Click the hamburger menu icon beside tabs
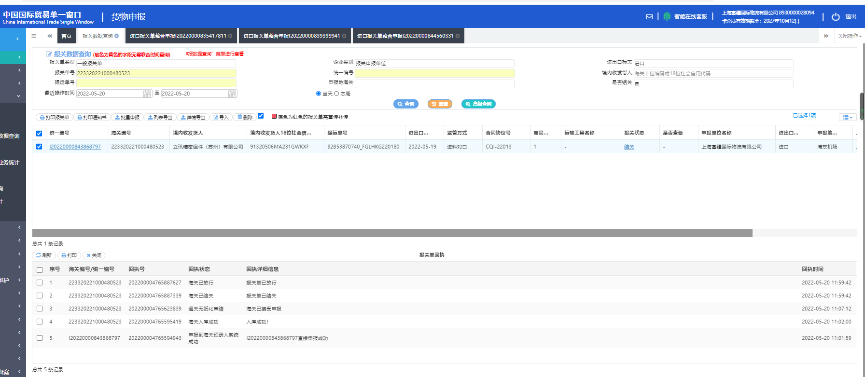This screenshot has height=377, width=865. [x=33, y=36]
